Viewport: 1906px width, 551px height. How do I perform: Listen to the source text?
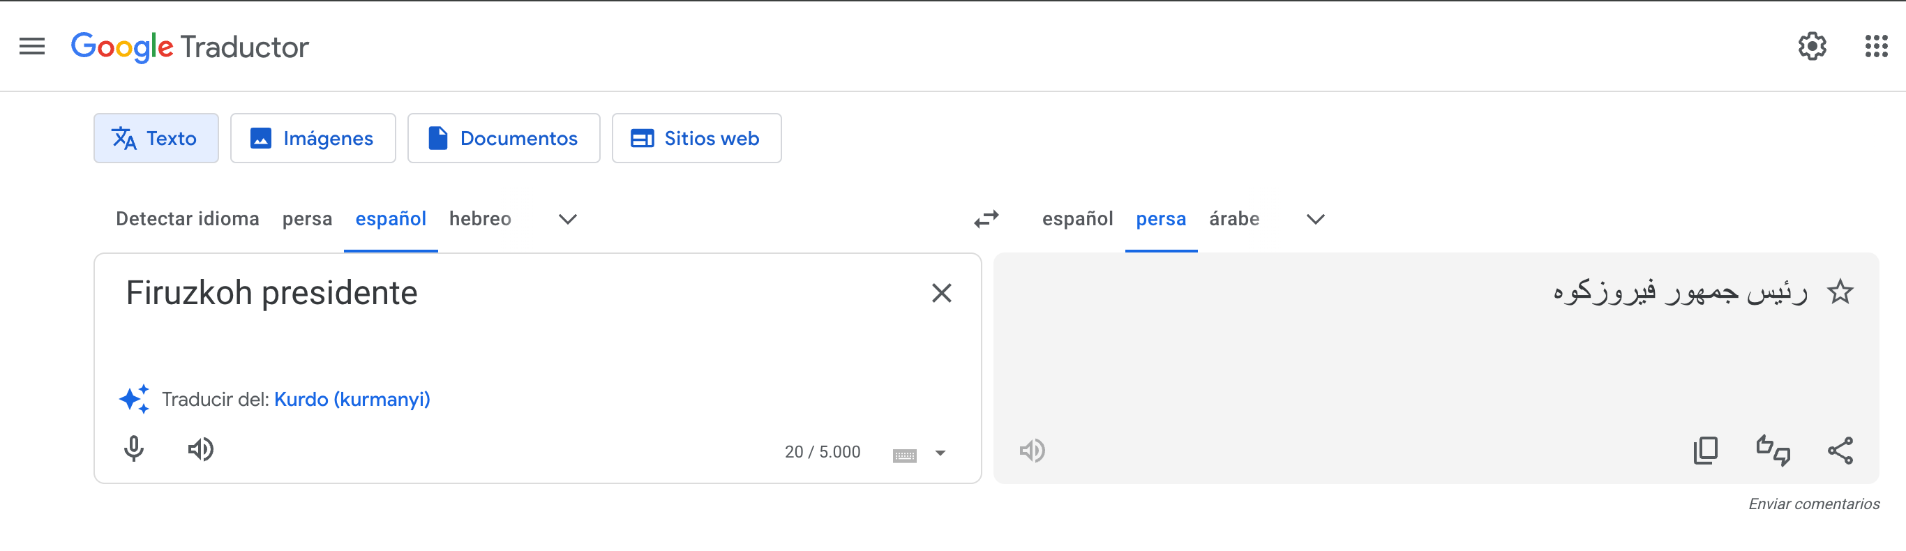point(200,449)
